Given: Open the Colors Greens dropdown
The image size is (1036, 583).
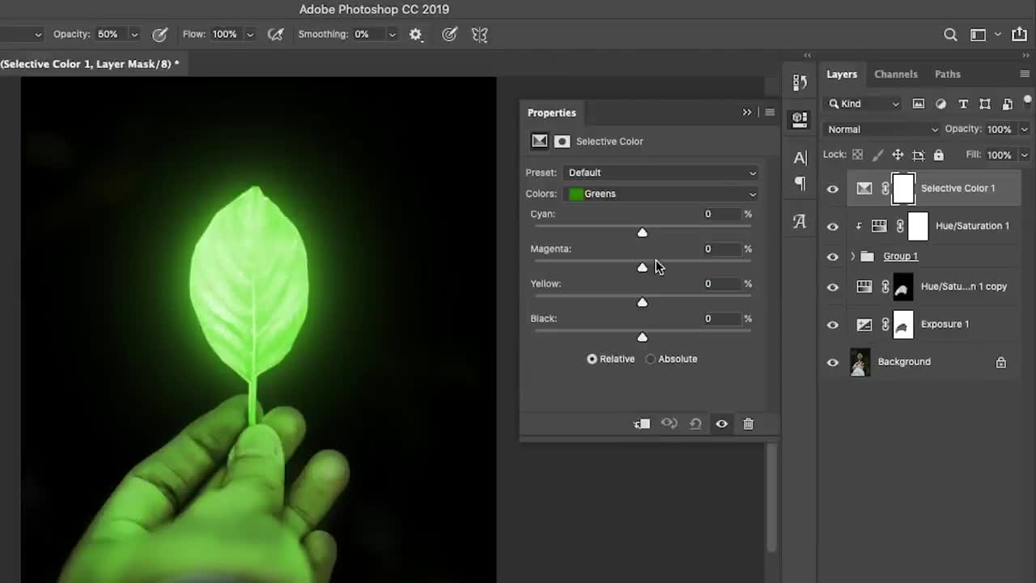Looking at the screenshot, I should (x=661, y=194).
